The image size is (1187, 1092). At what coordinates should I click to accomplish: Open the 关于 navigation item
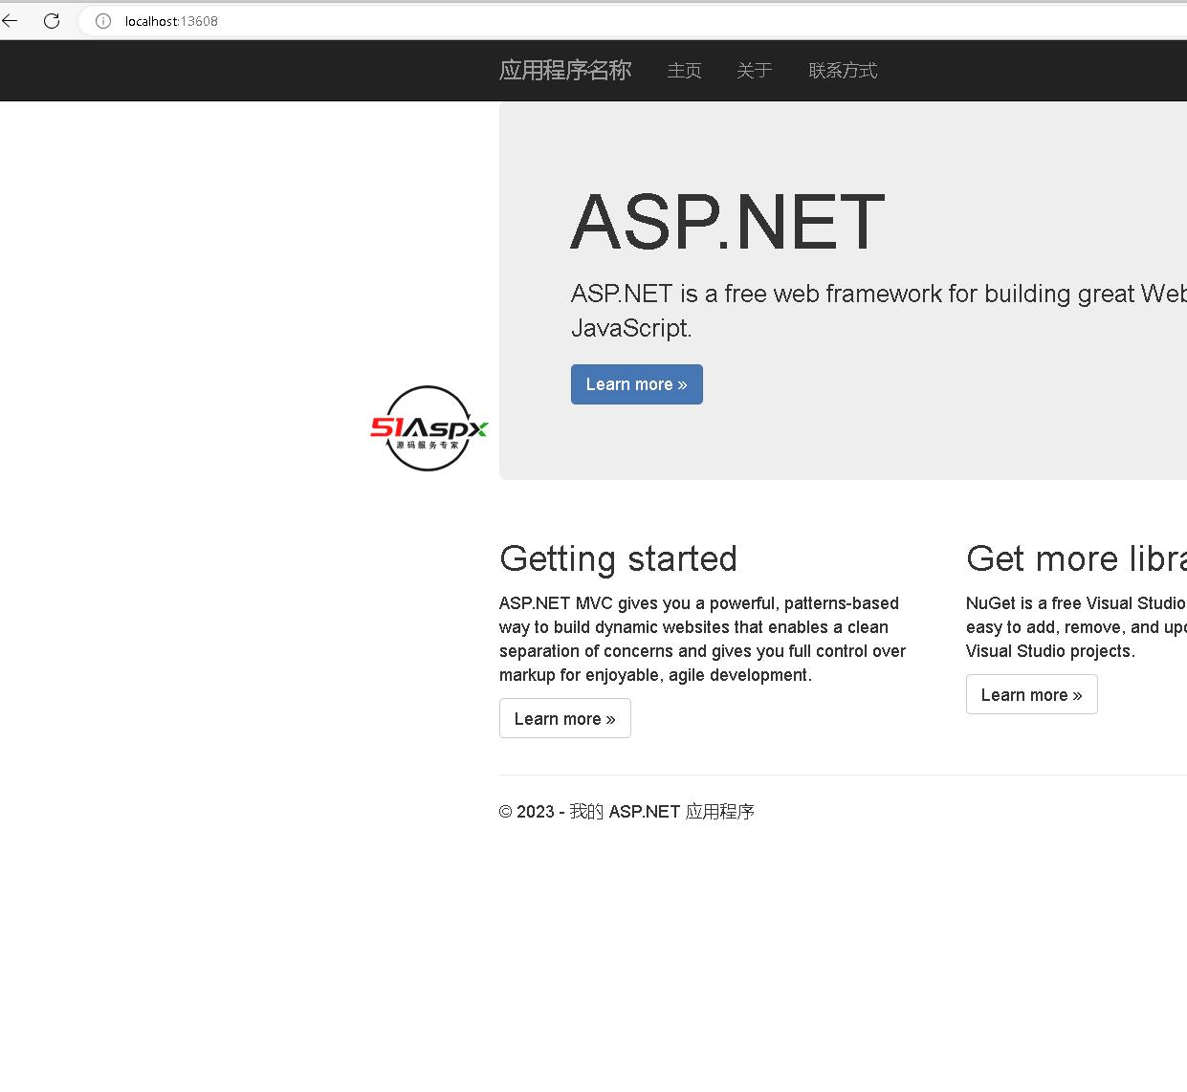pos(754,71)
